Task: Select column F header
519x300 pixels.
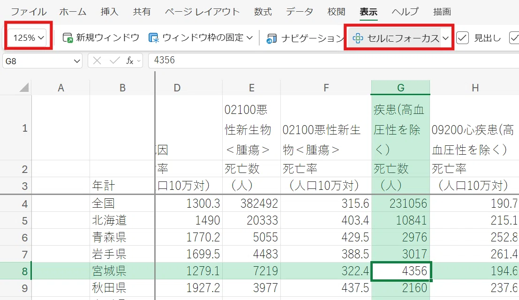Action: click(326, 88)
